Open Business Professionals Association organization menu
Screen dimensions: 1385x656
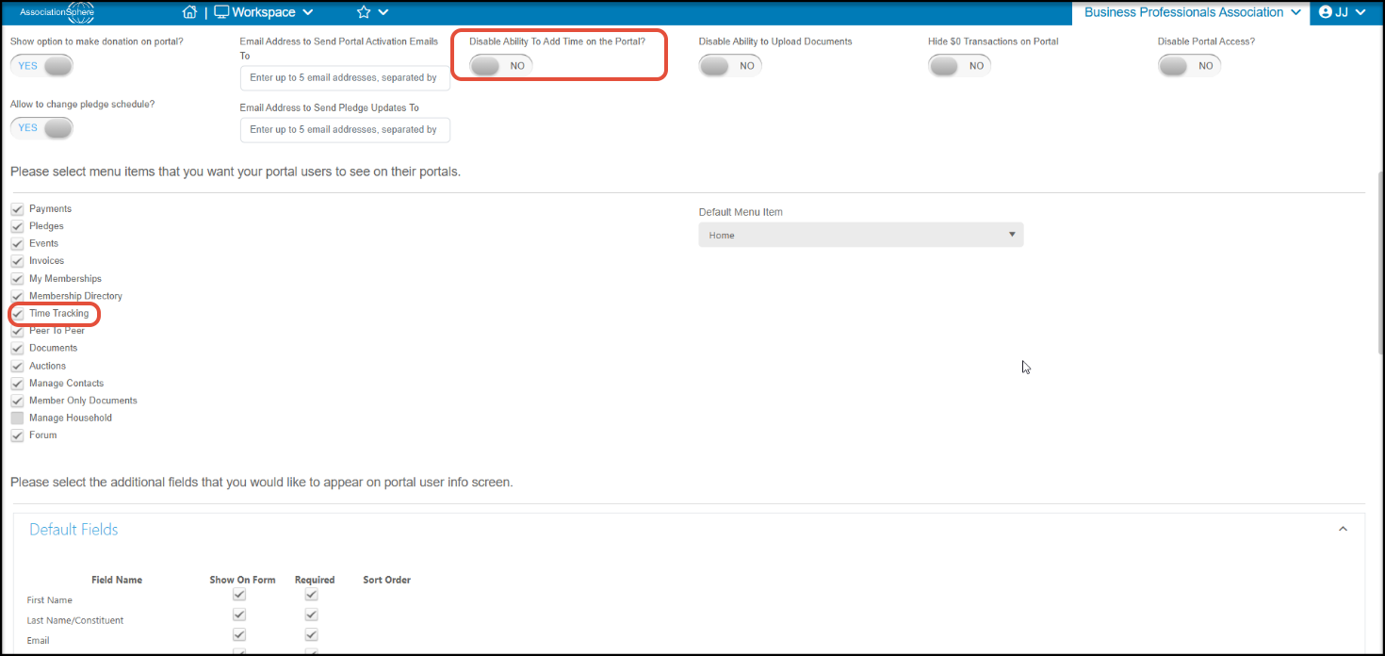coord(1194,12)
